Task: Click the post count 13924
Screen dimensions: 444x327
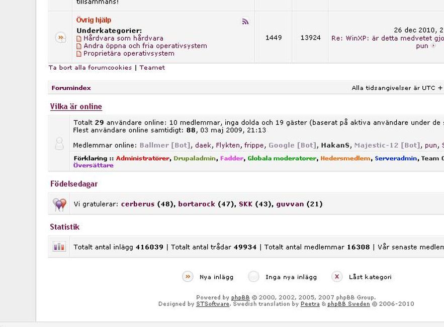Action: point(310,38)
